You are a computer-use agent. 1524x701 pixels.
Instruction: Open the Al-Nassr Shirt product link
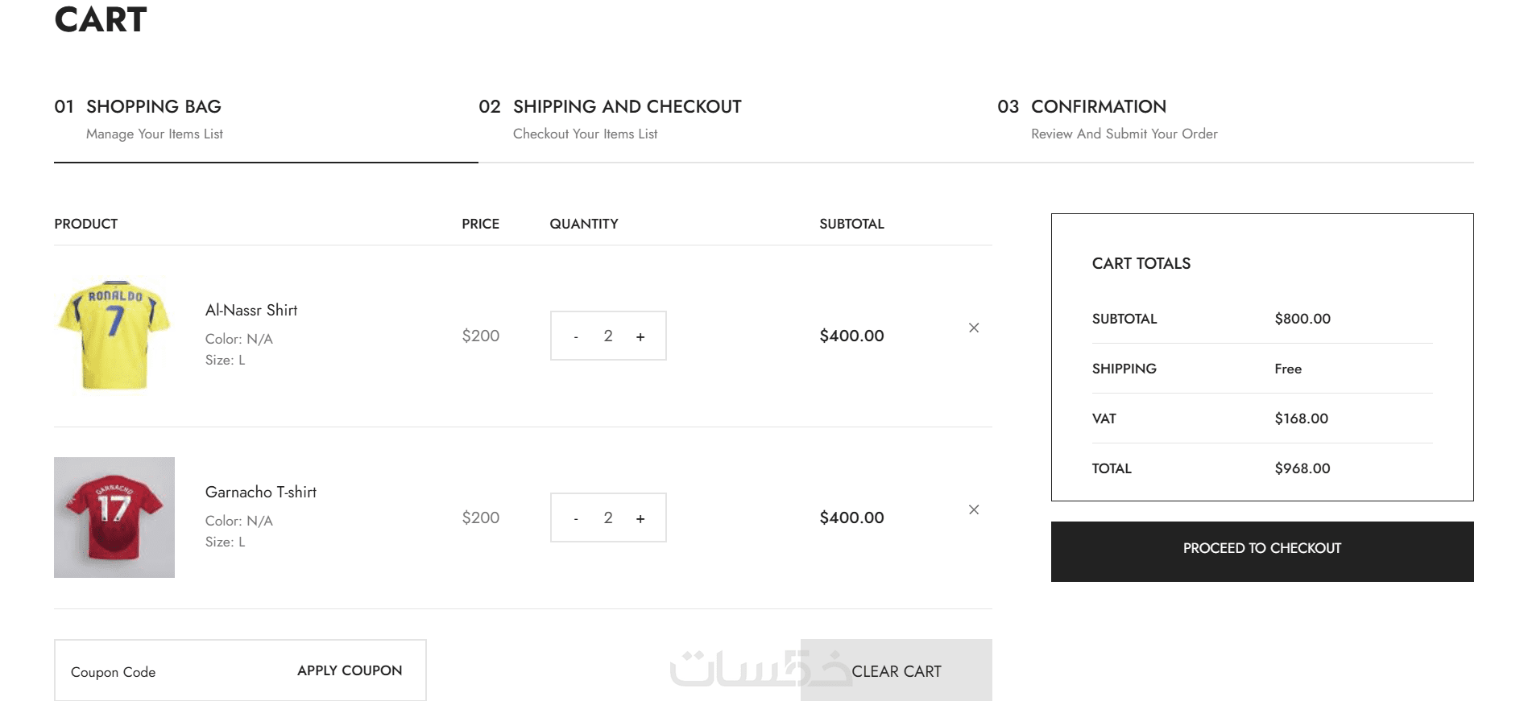pos(251,310)
